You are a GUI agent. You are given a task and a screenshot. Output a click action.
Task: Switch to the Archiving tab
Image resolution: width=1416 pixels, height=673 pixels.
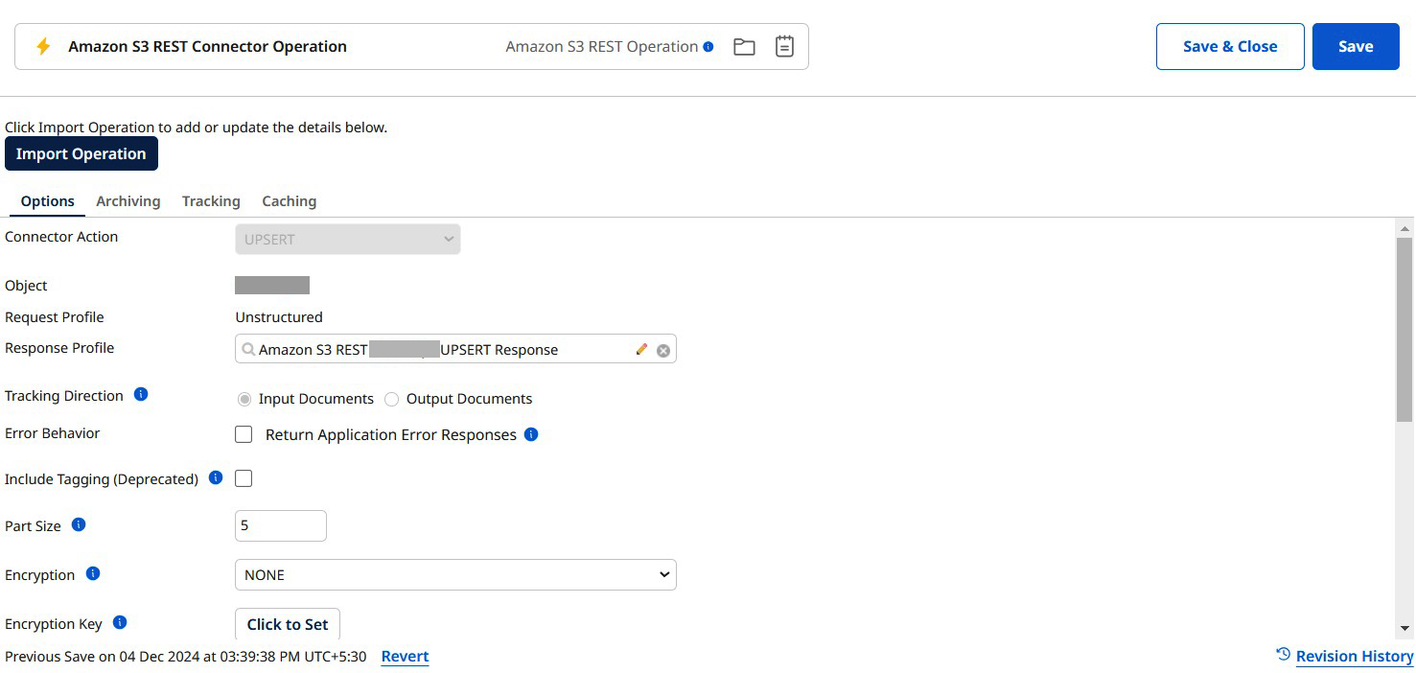pyautogui.click(x=128, y=201)
